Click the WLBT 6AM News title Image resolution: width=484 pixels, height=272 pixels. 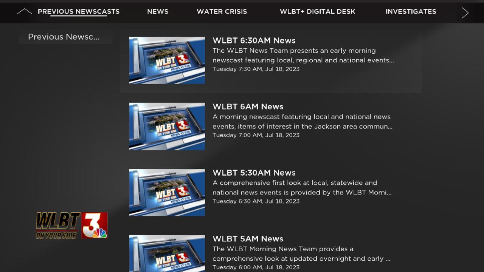tap(248, 107)
